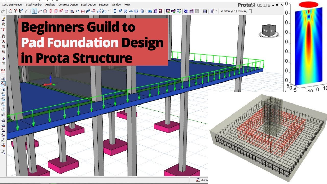Click the dark red frame icon
This screenshot has height=184, width=327.
[x=161, y=11]
